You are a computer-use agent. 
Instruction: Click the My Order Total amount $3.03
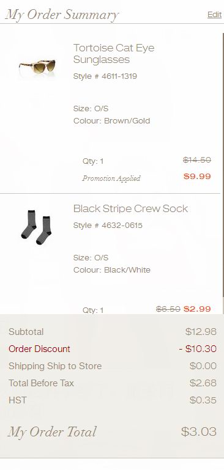199,431
